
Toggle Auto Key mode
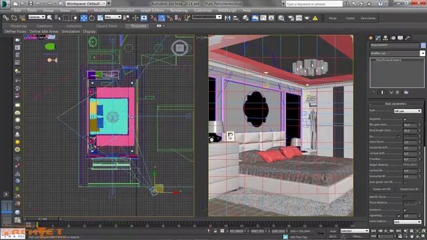pos(334,231)
